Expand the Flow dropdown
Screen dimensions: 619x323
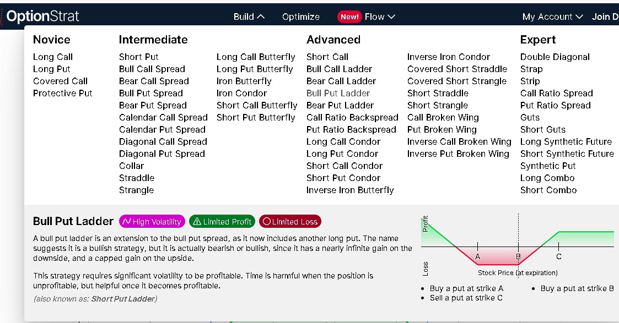pyautogui.click(x=380, y=17)
